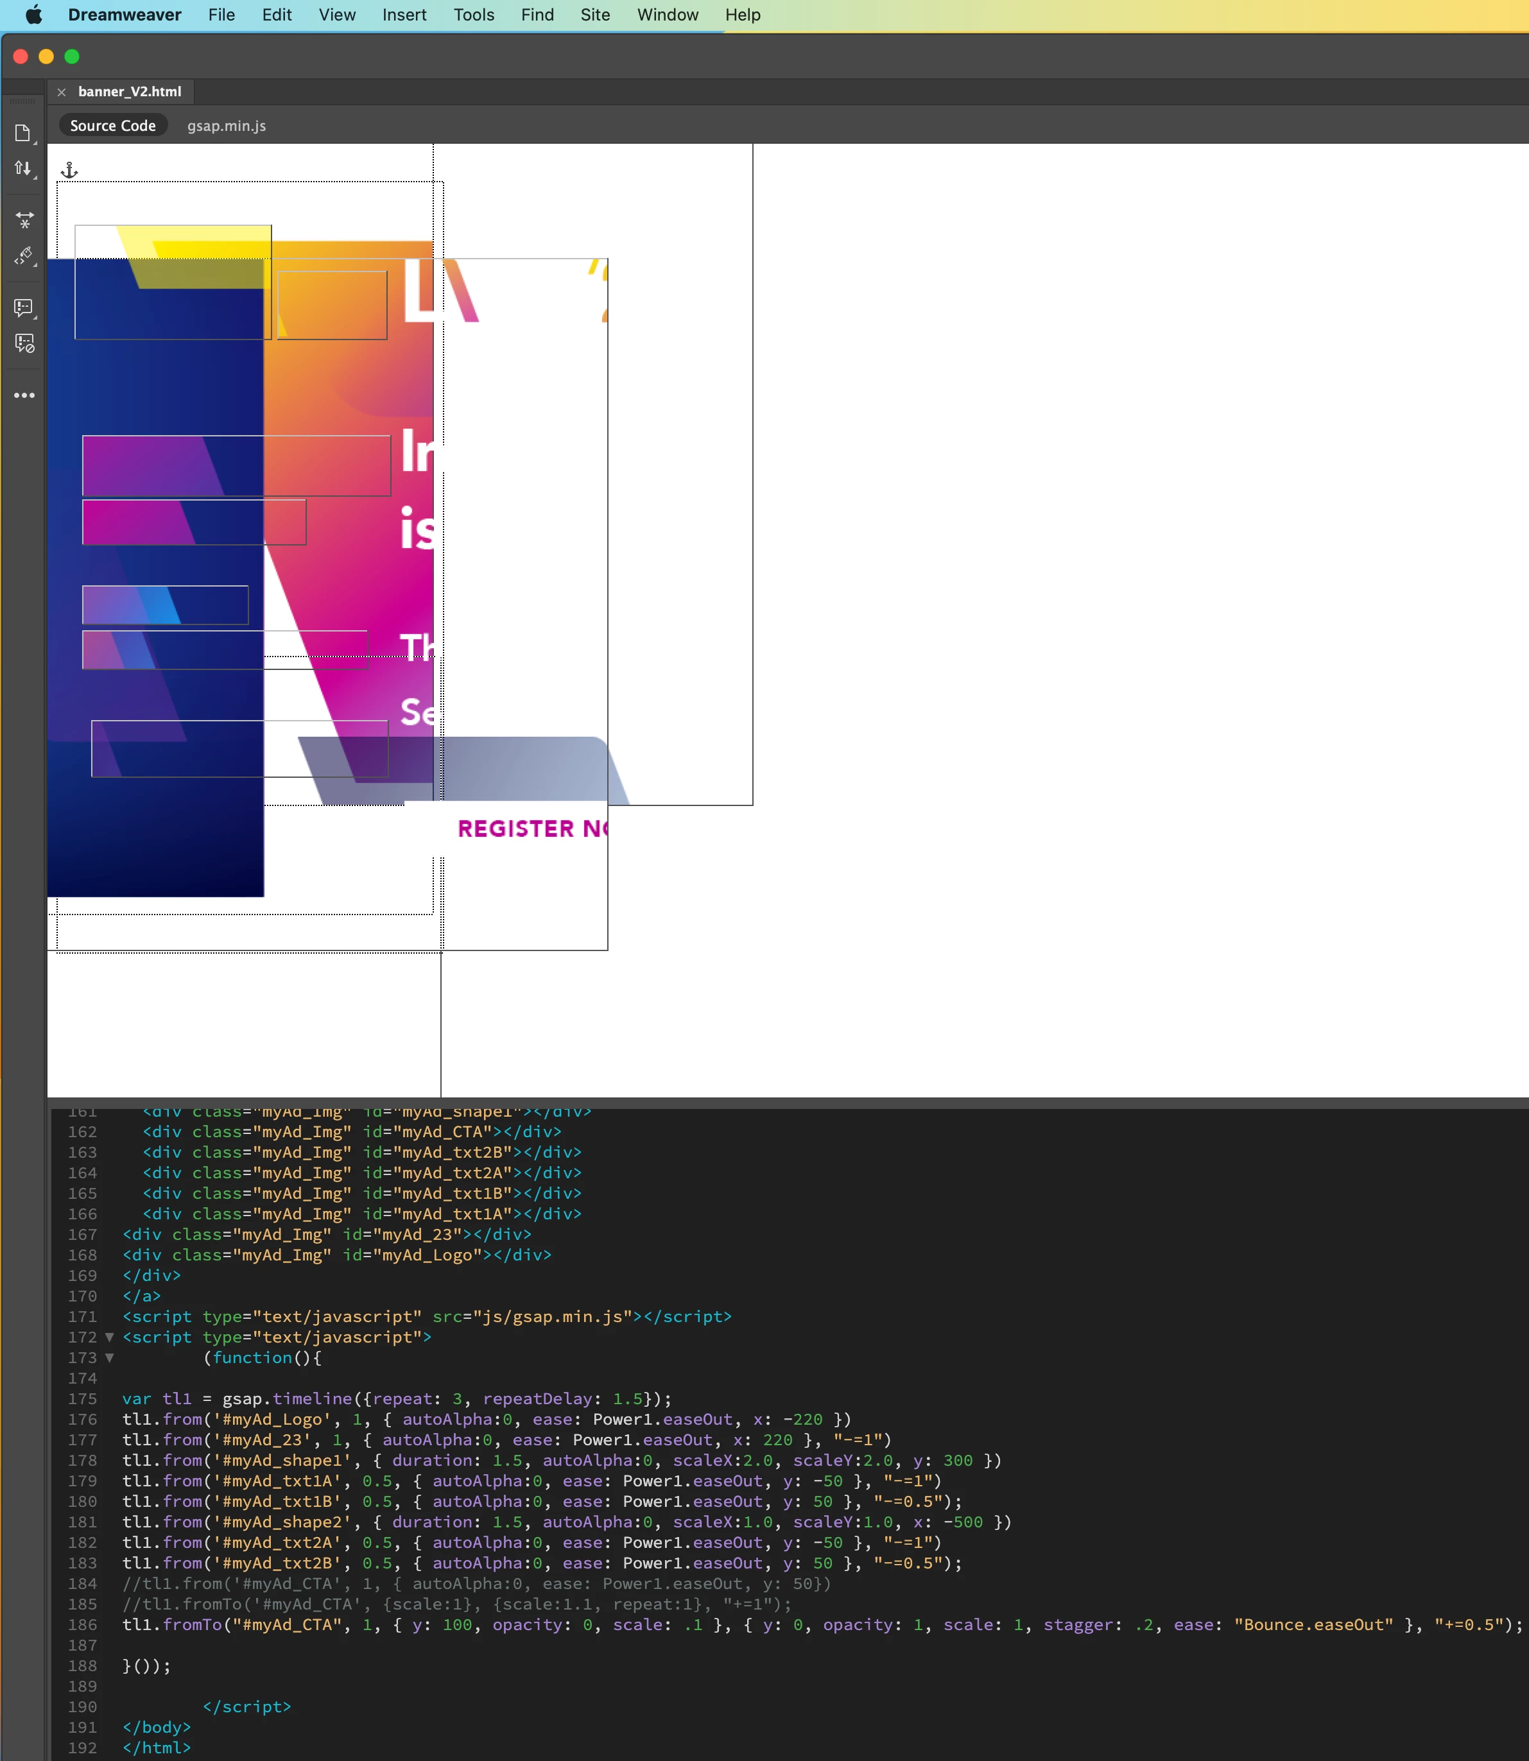Switch to Source Code view button
1529x1761 pixels.
(x=112, y=125)
